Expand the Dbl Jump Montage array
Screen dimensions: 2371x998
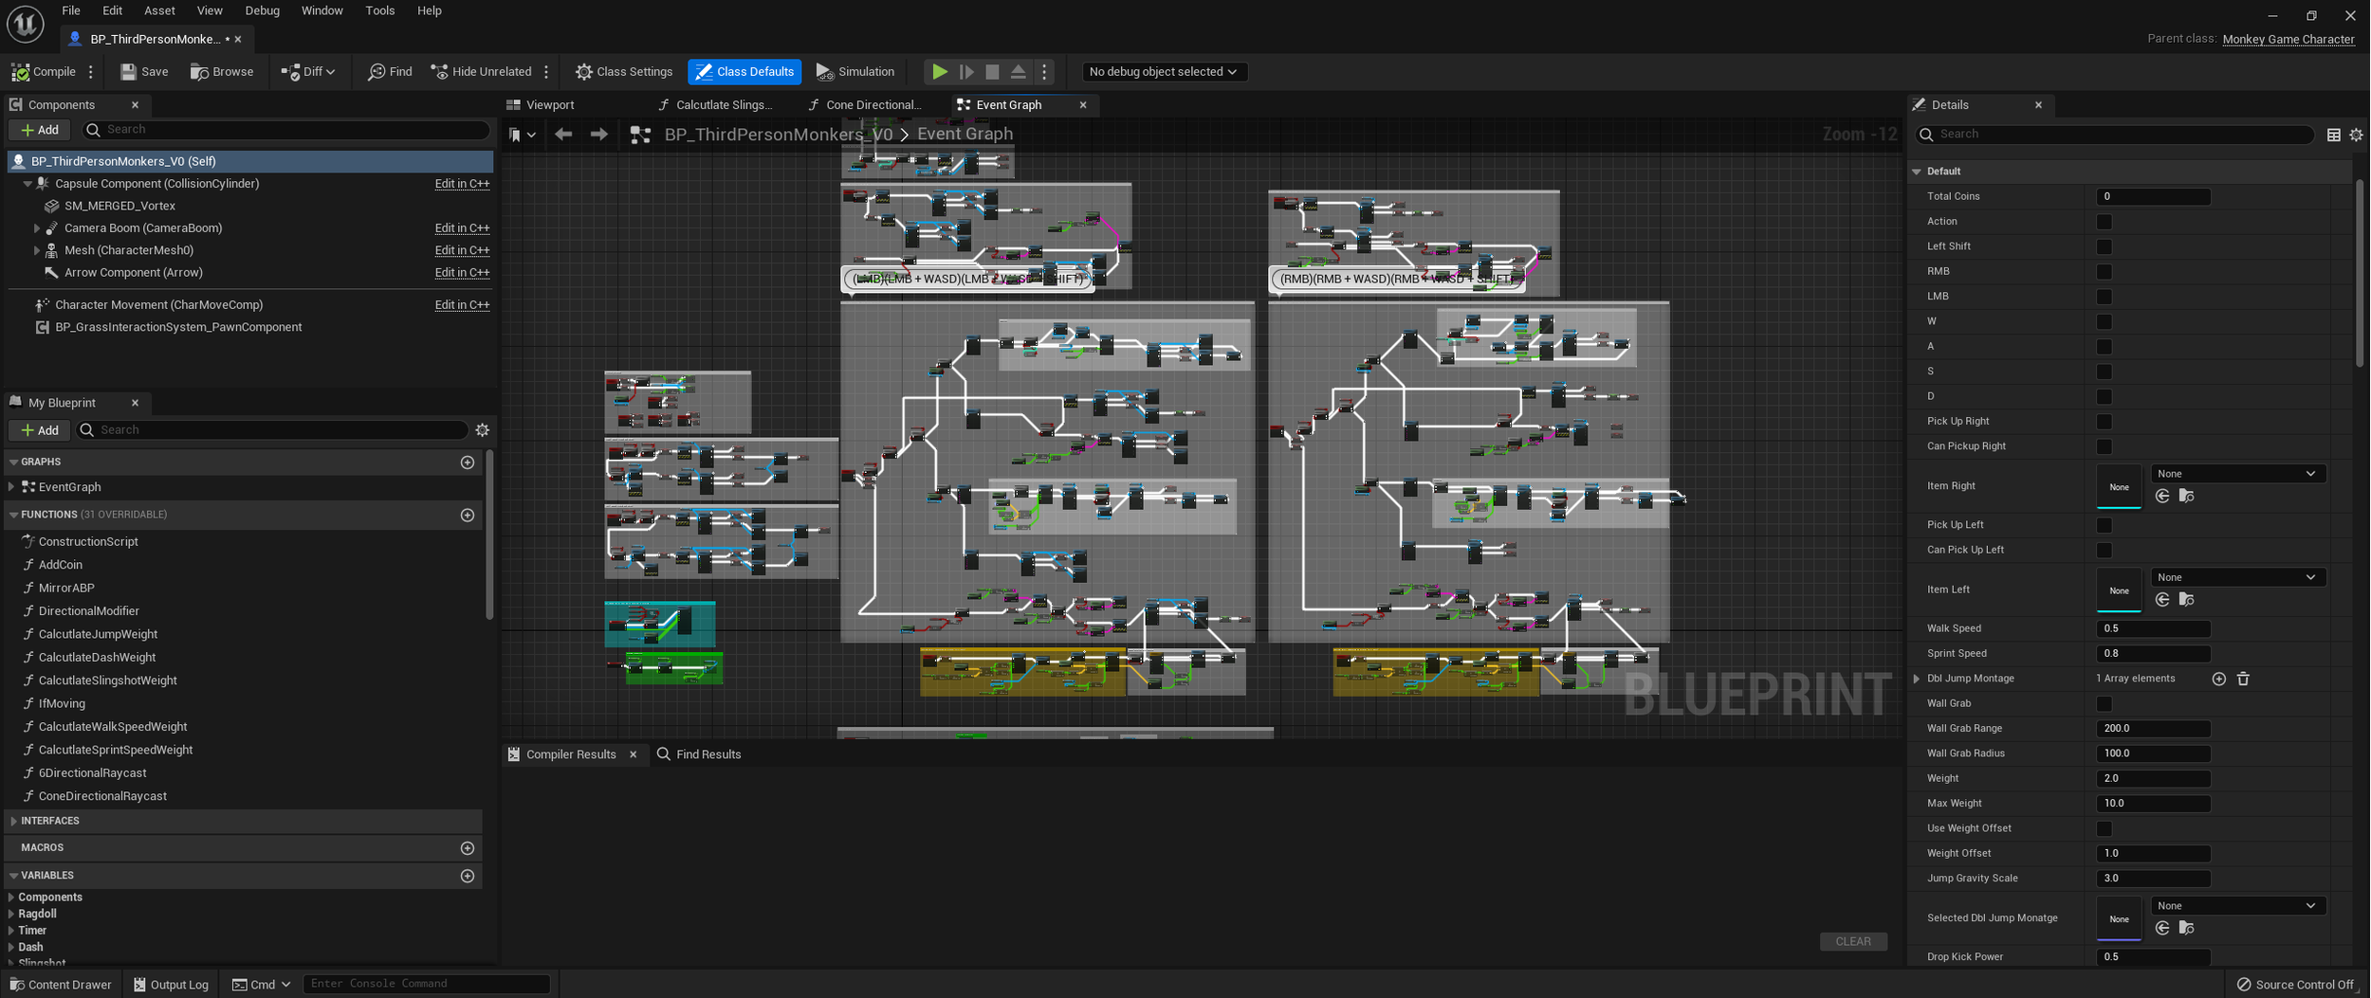pos(1917,679)
